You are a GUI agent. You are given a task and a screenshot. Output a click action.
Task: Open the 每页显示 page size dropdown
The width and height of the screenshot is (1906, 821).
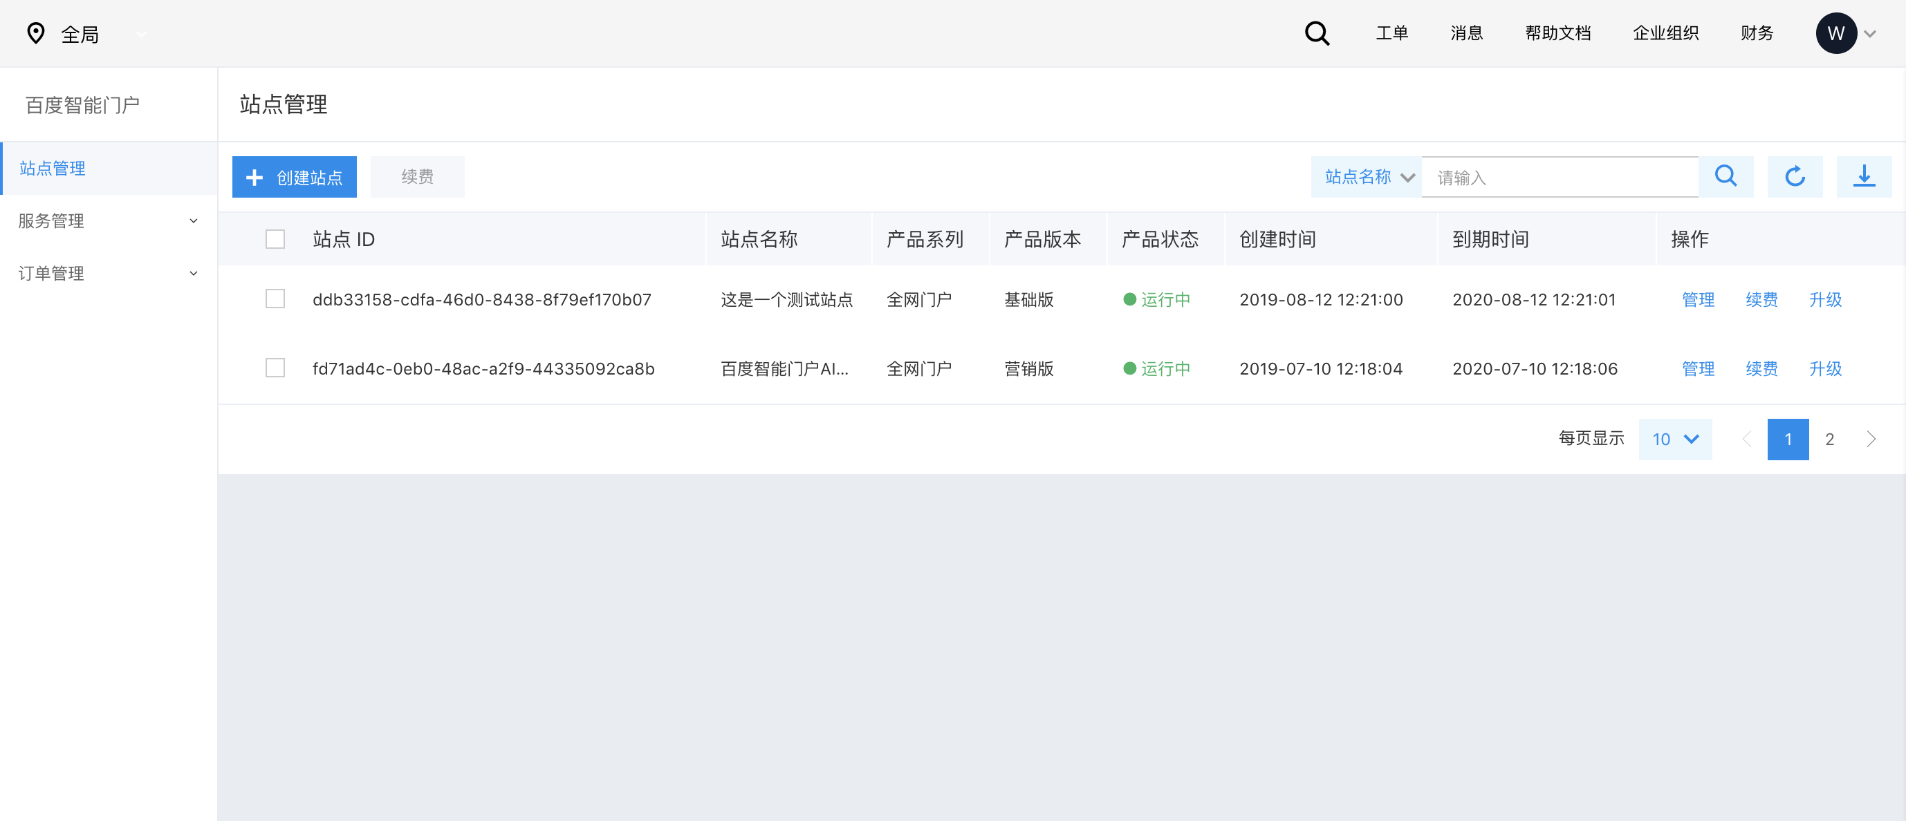(x=1674, y=439)
